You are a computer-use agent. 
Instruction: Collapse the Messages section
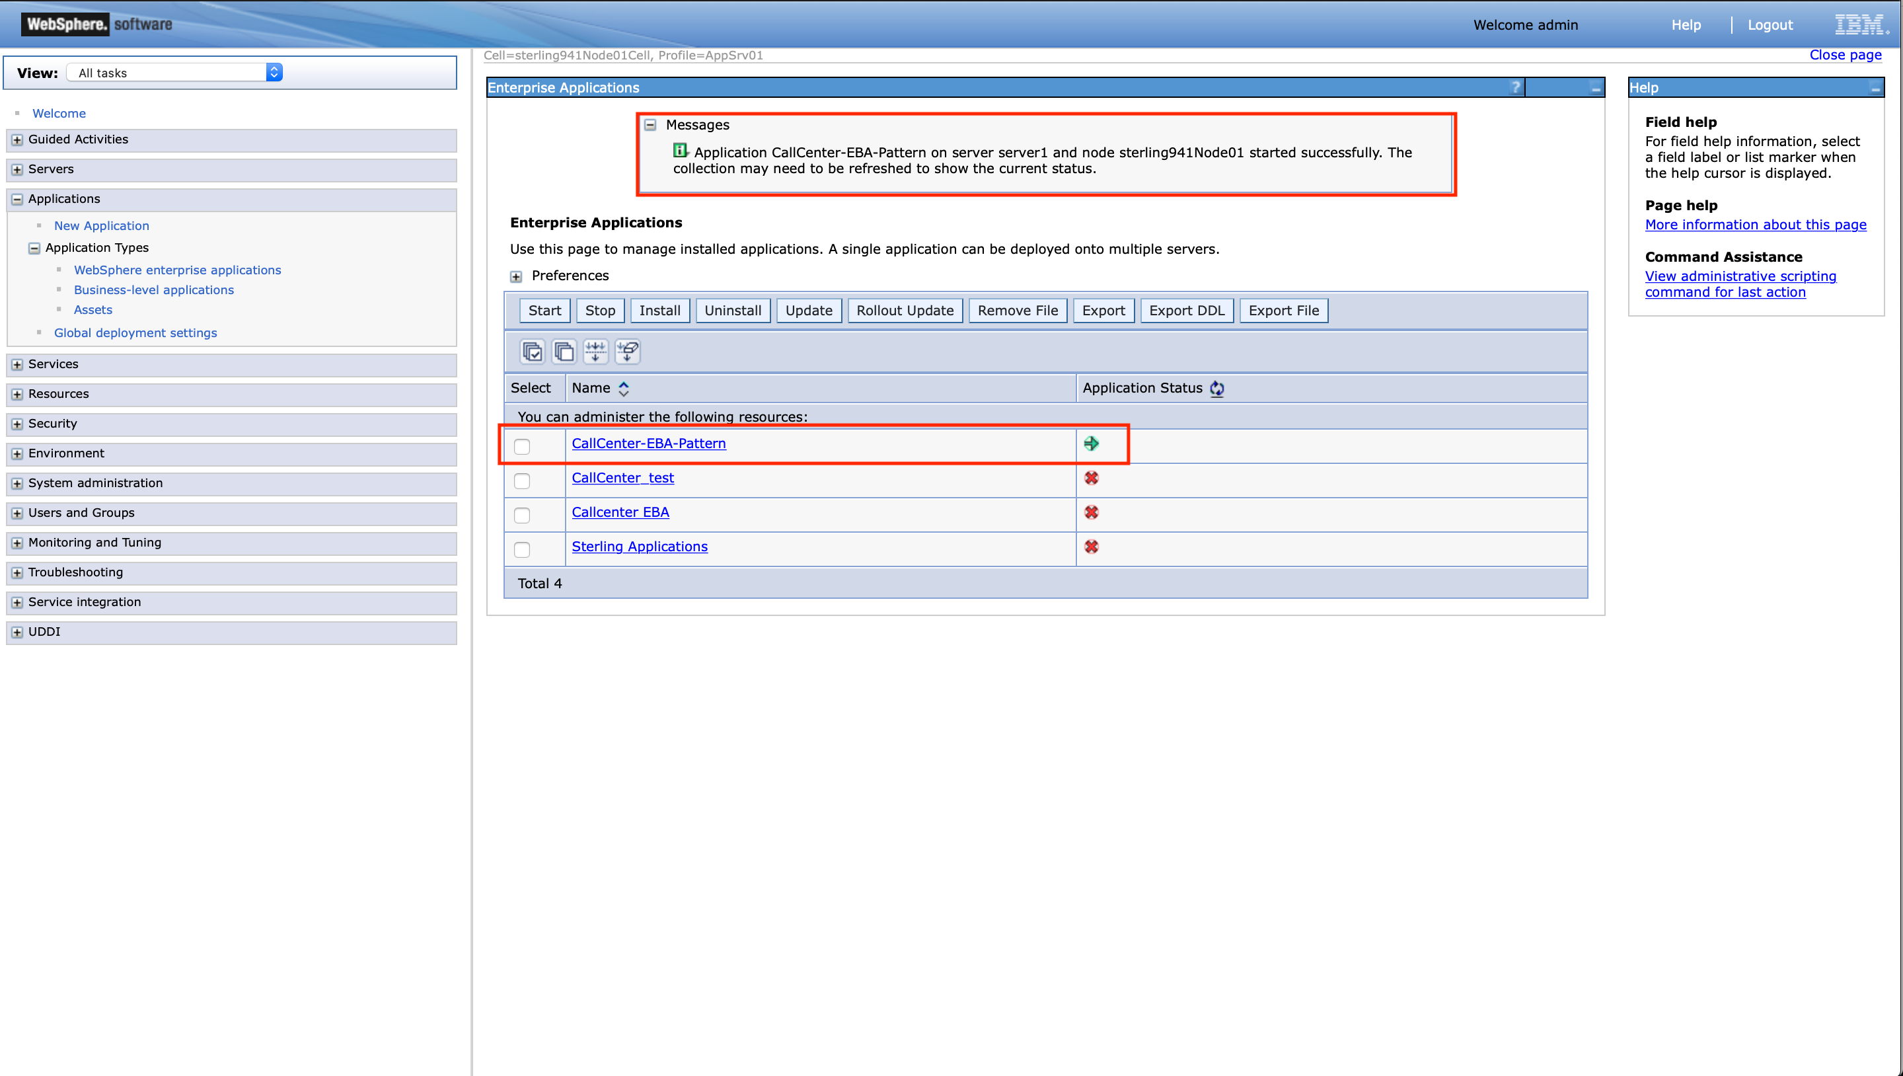click(x=651, y=125)
